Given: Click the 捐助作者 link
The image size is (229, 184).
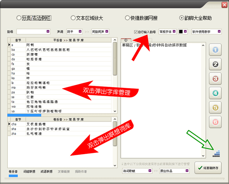Looking at the screenshot, I should point(81,171).
